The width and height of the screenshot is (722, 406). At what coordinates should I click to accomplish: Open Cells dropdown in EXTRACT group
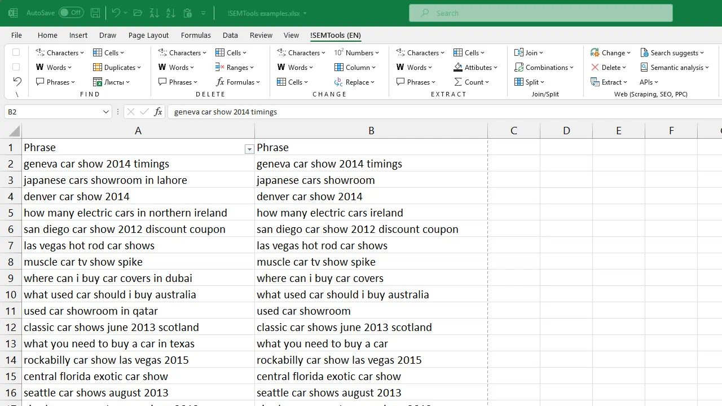pyautogui.click(x=470, y=52)
